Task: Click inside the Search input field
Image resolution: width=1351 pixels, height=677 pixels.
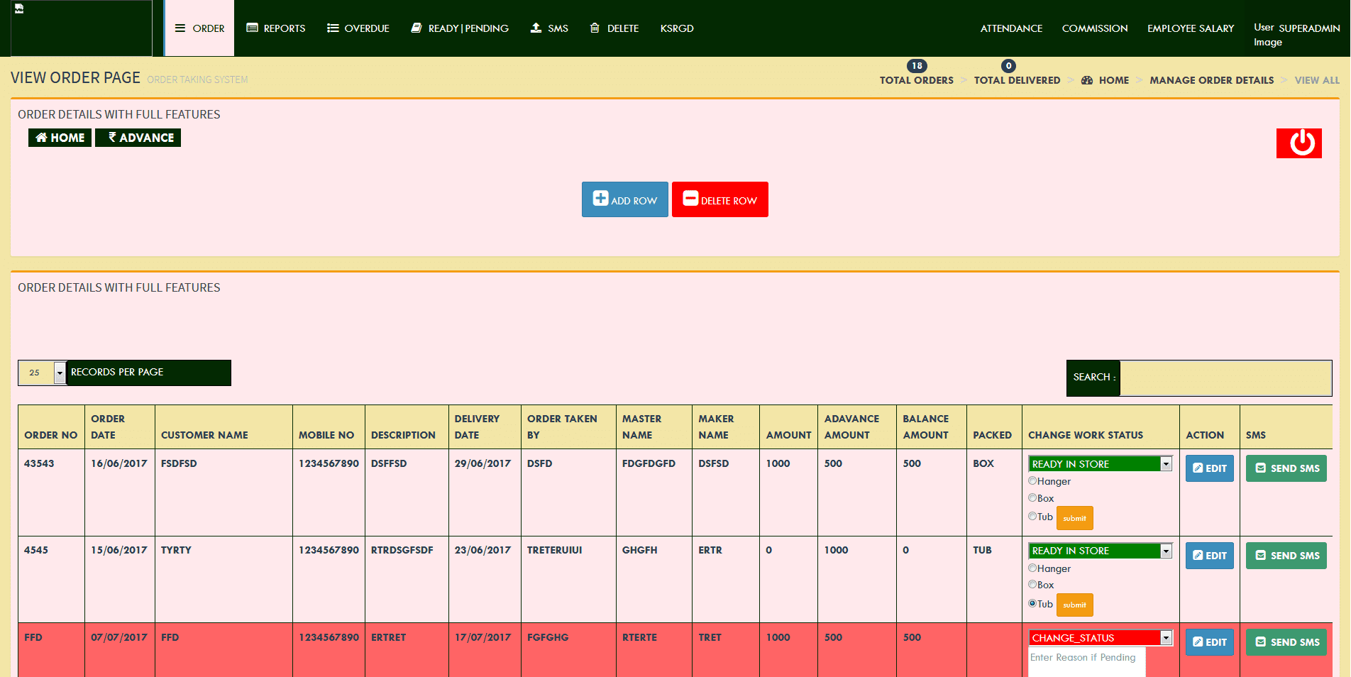Action: coord(1225,378)
